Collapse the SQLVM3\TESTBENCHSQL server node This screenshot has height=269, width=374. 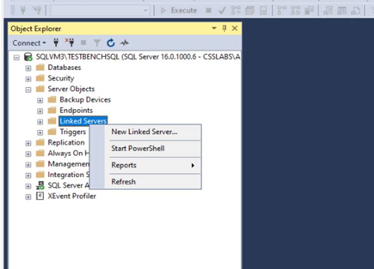tap(17, 57)
